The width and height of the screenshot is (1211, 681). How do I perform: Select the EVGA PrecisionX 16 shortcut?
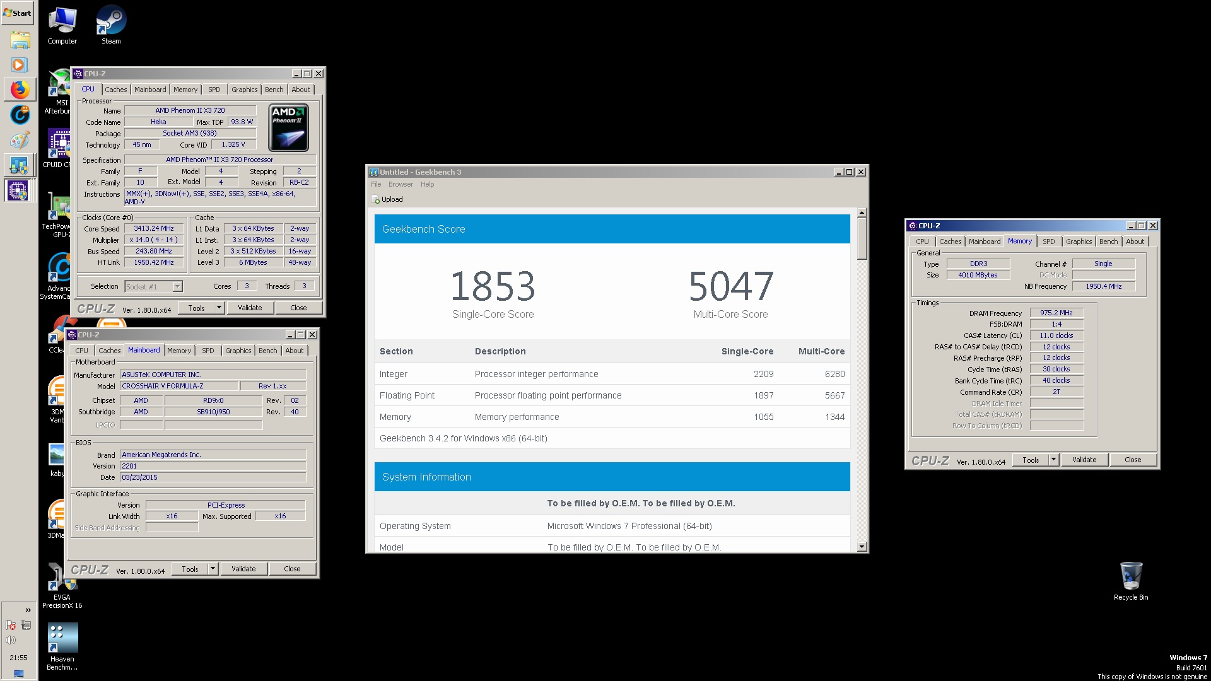(x=62, y=586)
